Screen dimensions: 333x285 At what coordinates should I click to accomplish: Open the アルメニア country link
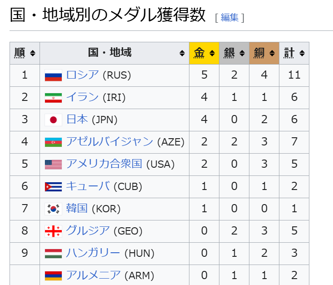pyautogui.click(x=94, y=275)
